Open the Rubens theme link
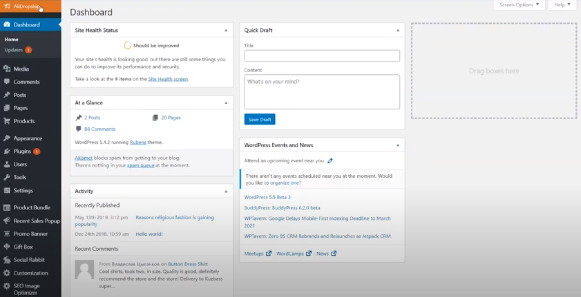 pyautogui.click(x=138, y=142)
